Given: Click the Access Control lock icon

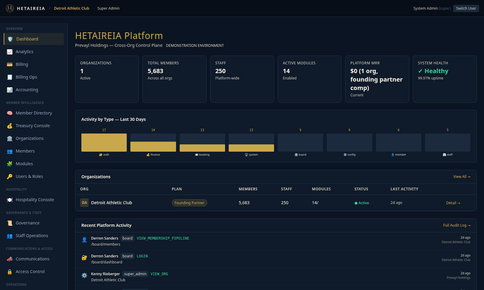Looking at the screenshot, I should tap(10, 272).
